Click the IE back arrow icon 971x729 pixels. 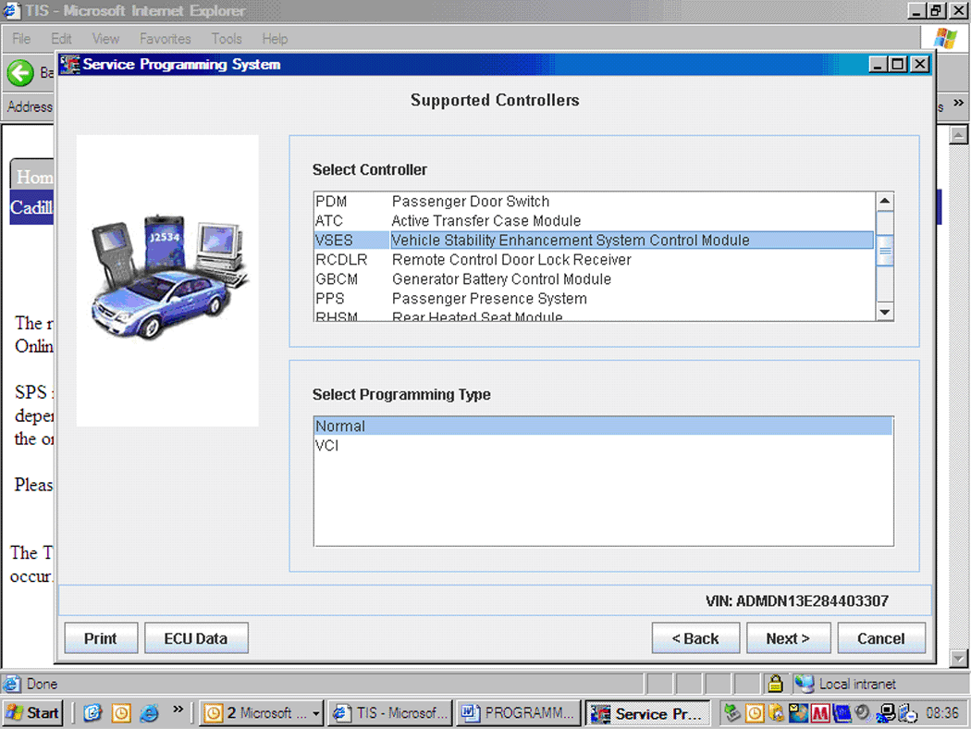[x=20, y=73]
